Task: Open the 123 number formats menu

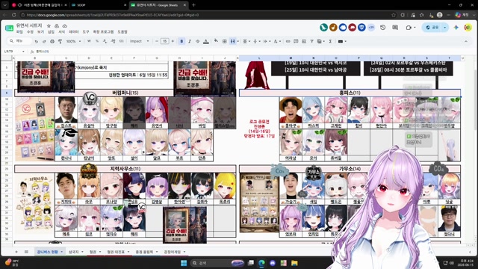Action: coord(121,41)
